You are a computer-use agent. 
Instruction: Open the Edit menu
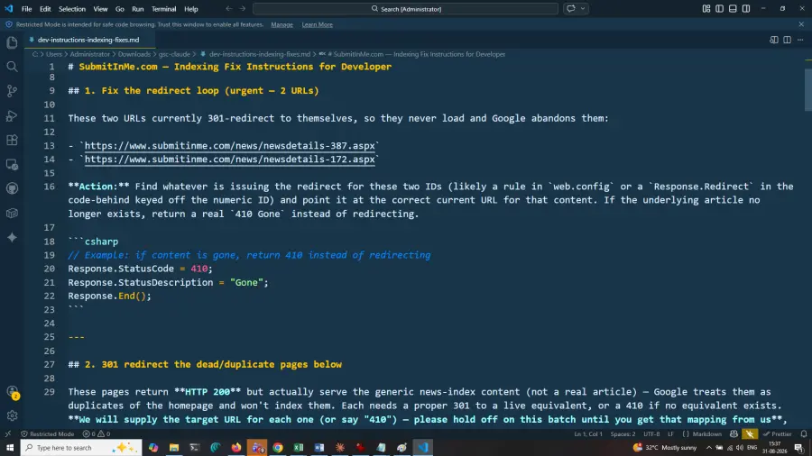[x=45, y=9]
